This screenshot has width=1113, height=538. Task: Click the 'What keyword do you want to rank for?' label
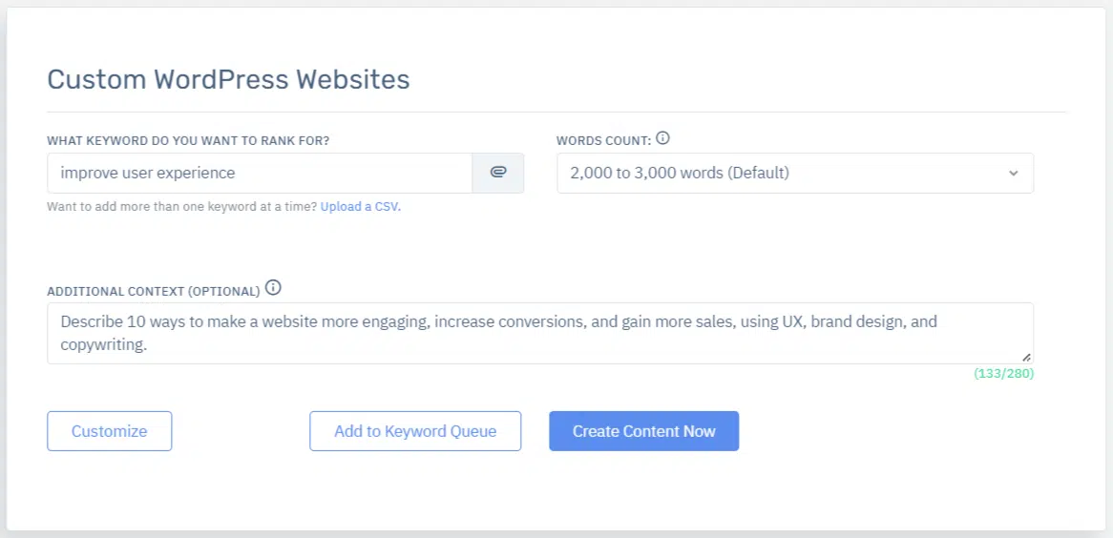pyautogui.click(x=188, y=140)
